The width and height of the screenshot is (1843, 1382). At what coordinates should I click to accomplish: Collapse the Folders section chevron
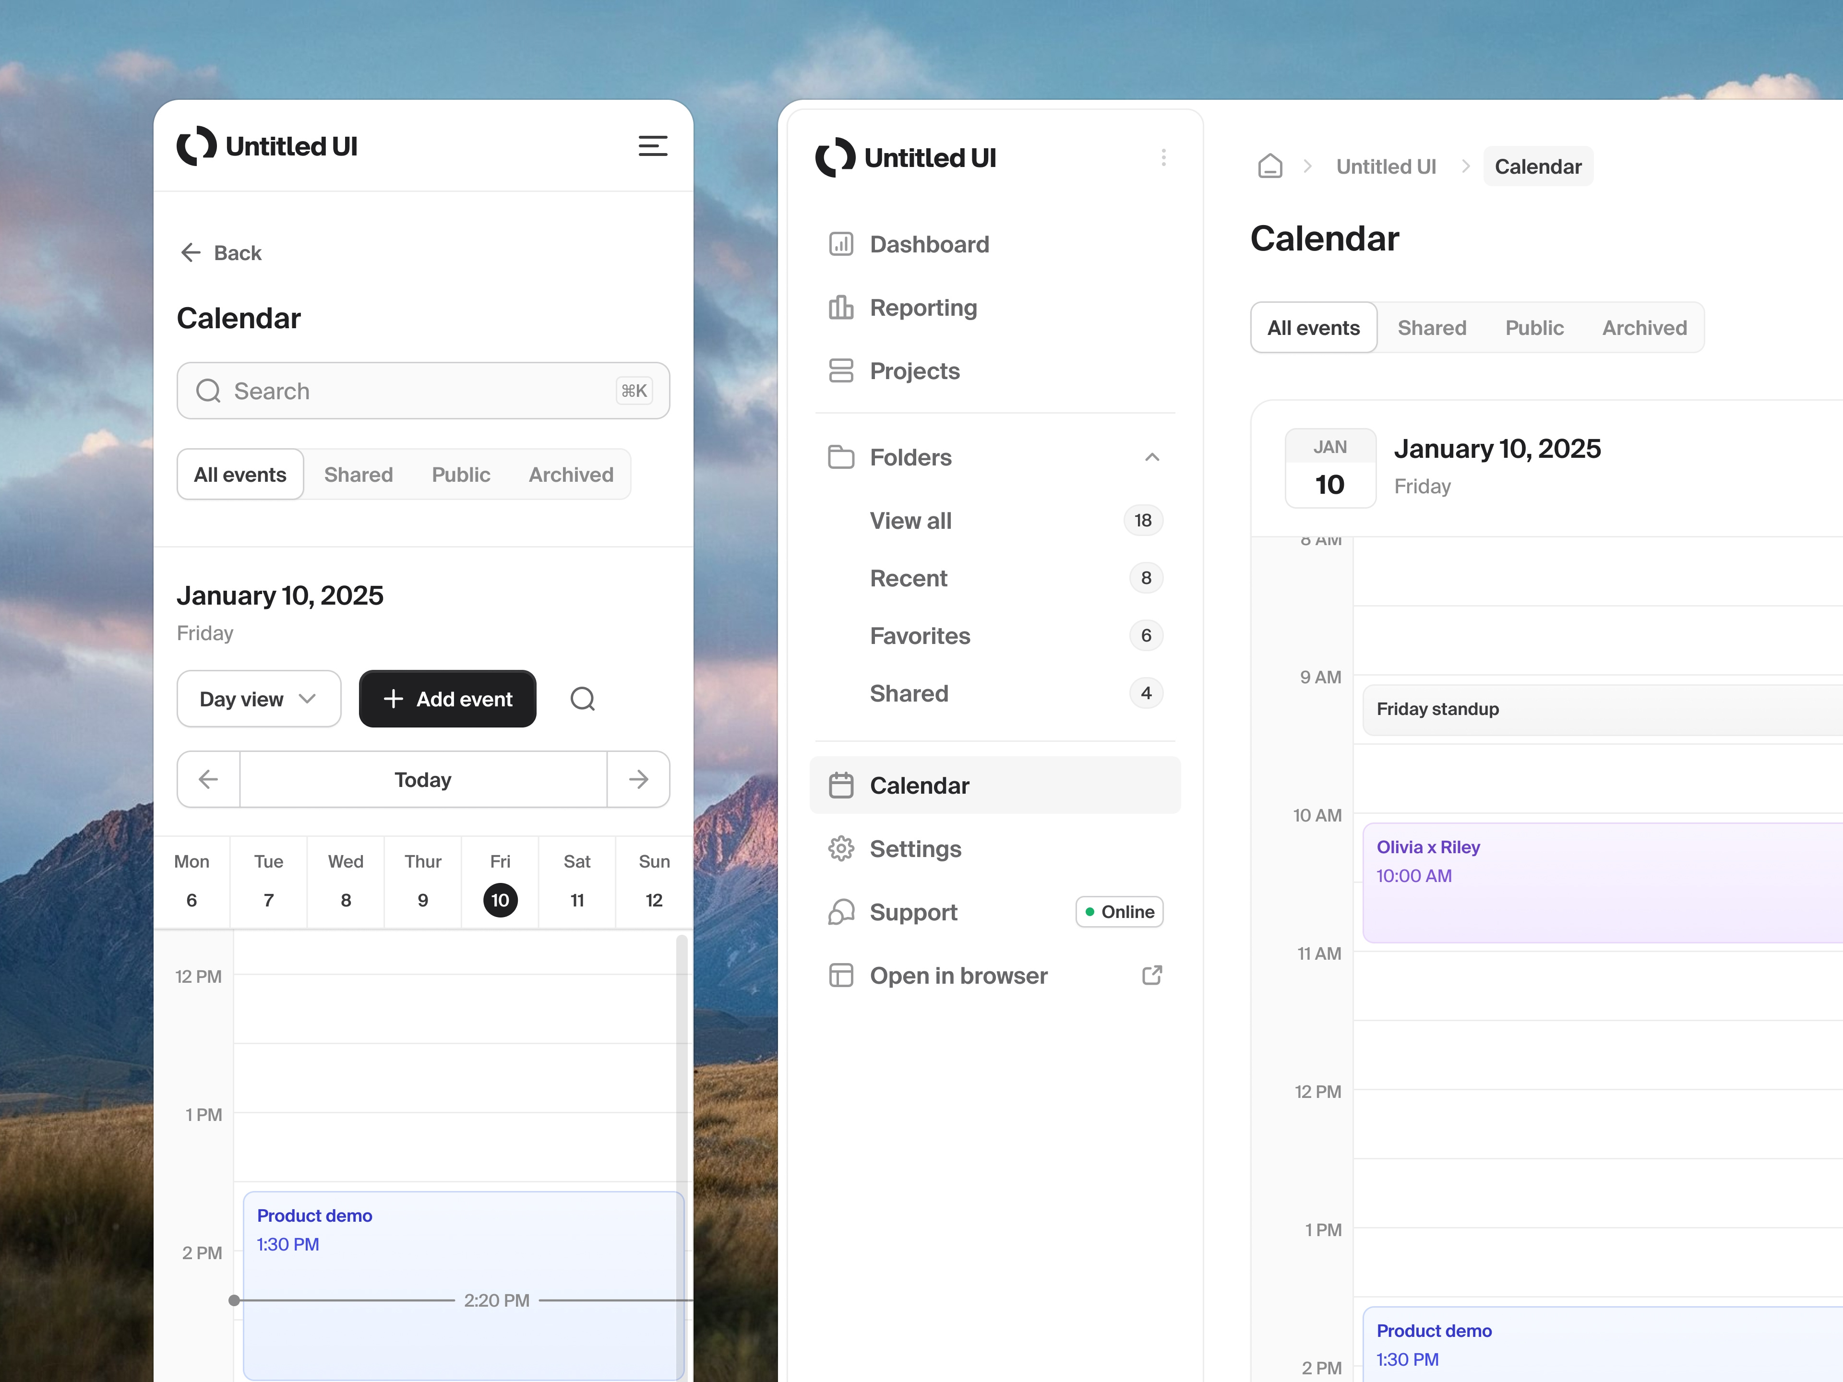click(1151, 457)
